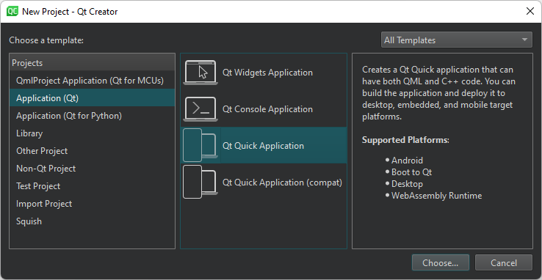This screenshot has width=542, height=280.
Task: Click the Desktop platform entry
Action: click(x=407, y=184)
